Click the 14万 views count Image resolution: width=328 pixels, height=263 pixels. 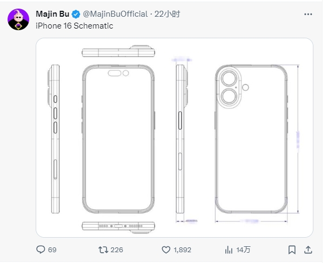coord(244,250)
